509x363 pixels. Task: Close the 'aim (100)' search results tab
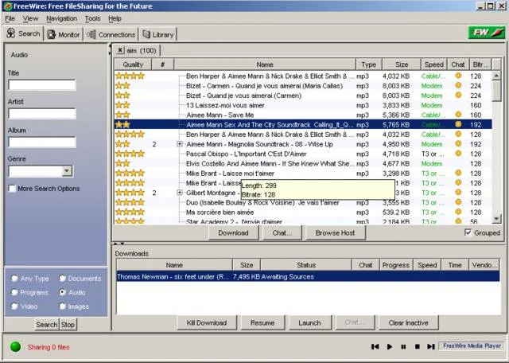click(120, 50)
